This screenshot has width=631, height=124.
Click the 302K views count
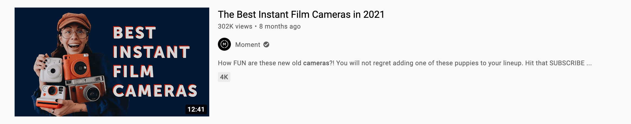235,26
